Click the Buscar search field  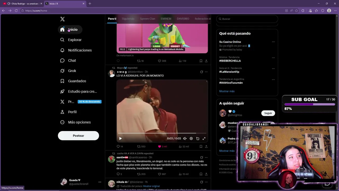[247, 19]
